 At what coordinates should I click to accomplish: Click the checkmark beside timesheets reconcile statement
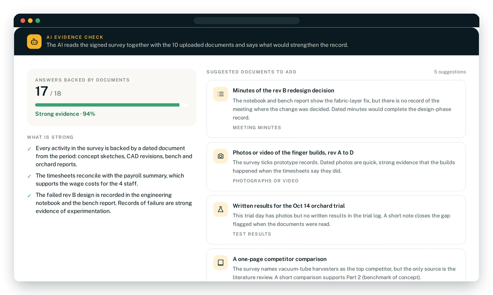[29, 176]
